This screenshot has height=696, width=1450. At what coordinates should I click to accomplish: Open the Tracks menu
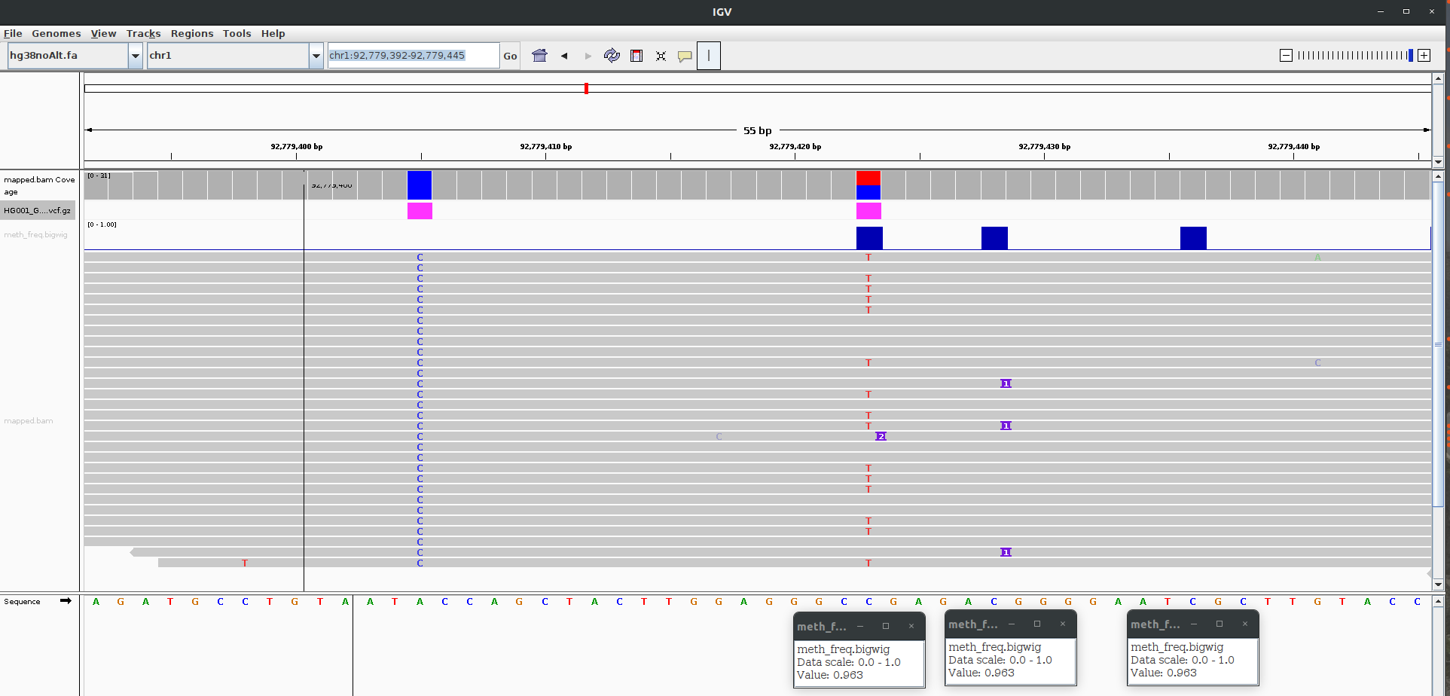click(143, 33)
